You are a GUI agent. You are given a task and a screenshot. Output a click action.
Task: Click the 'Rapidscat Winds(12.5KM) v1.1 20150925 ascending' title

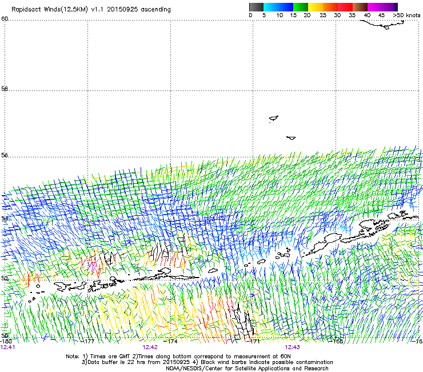[x=91, y=10]
